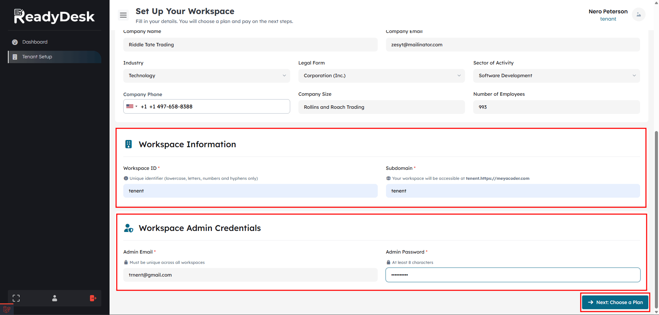This screenshot has height=315, width=659.
Task: Open the US flag country code selector
Action: pyautogui.click(x=132, y=106)
